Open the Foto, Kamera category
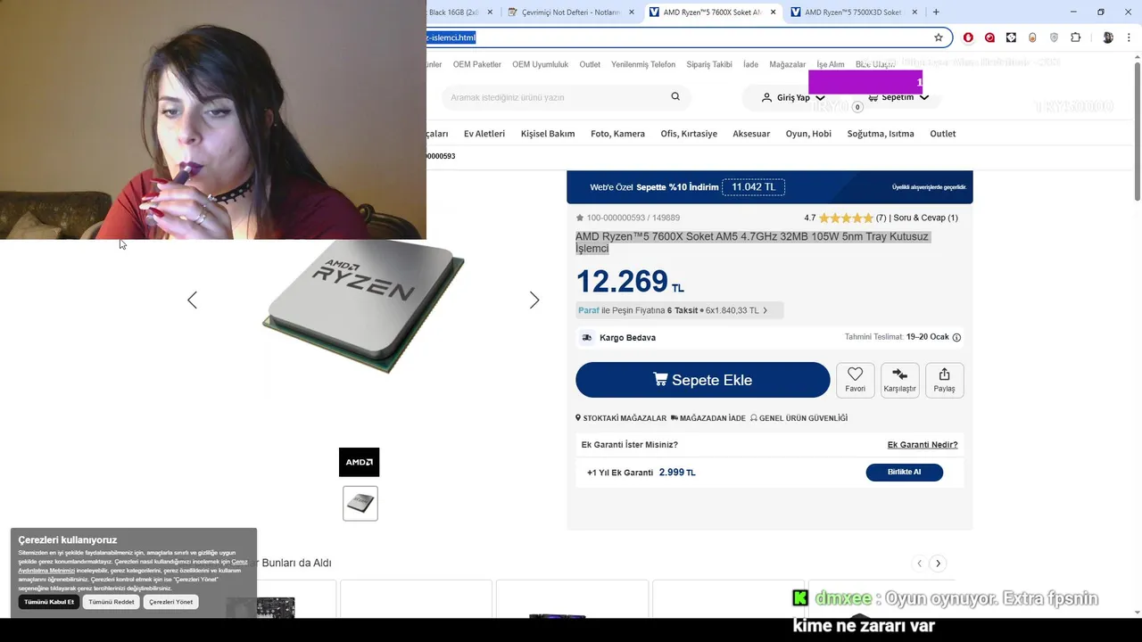This screenshot has width=1142, height=642. tap(617, 134)
